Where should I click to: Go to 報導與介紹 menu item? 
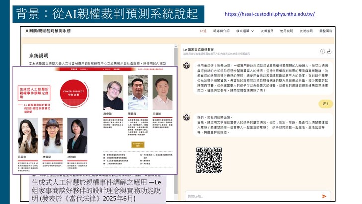coord(222,31)
